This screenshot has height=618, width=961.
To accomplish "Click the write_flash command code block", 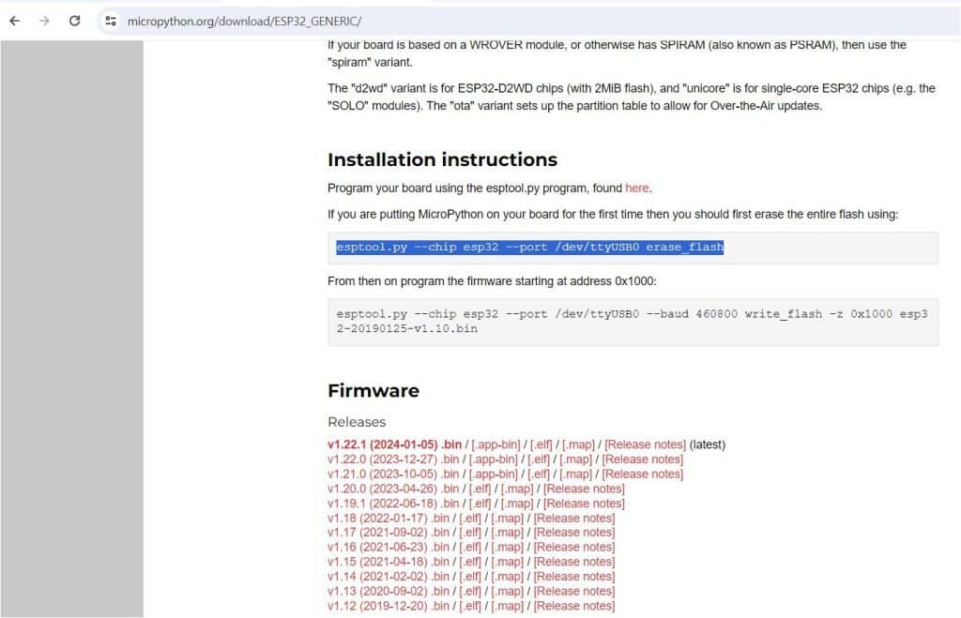I will 632,322.
